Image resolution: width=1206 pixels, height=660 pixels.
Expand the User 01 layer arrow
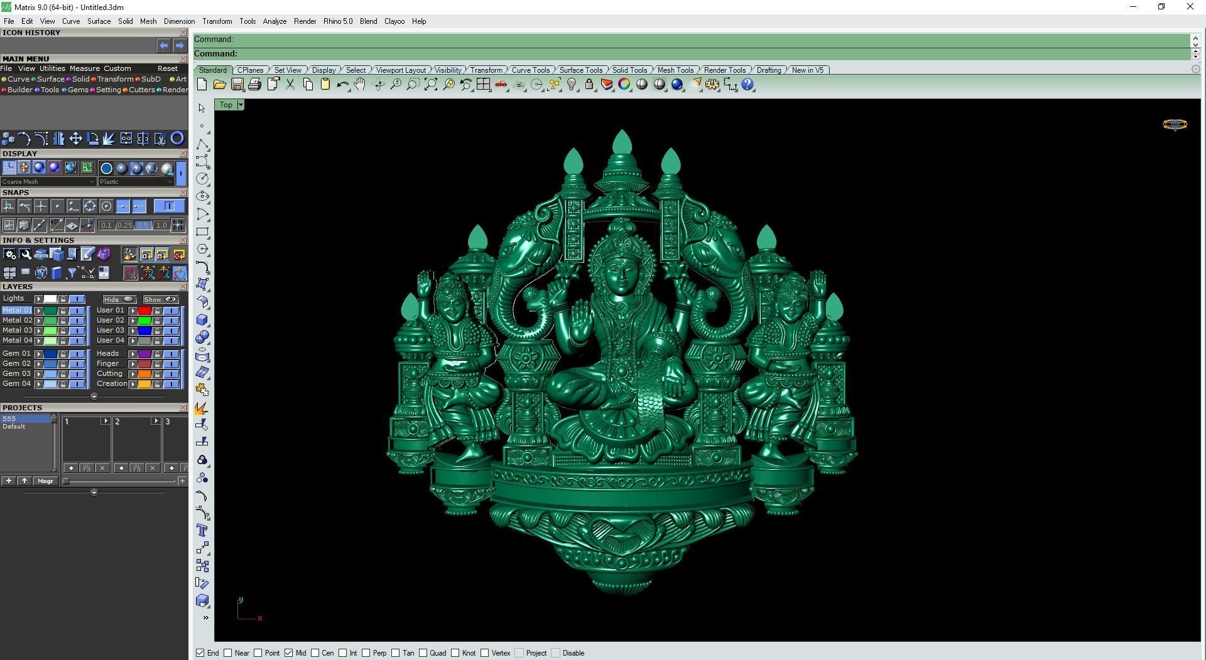click(133, 311)
